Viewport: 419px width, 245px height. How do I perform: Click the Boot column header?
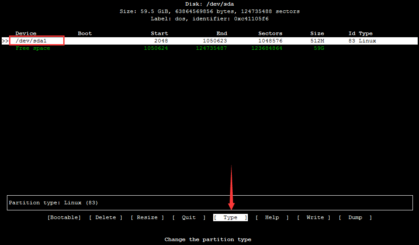[85, 33]
